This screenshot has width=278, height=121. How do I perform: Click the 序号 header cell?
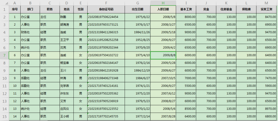pos(15,10)
